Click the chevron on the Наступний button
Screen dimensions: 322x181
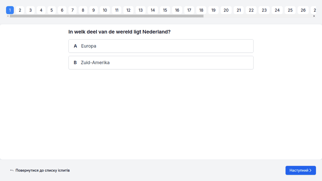tap(310, 170)
